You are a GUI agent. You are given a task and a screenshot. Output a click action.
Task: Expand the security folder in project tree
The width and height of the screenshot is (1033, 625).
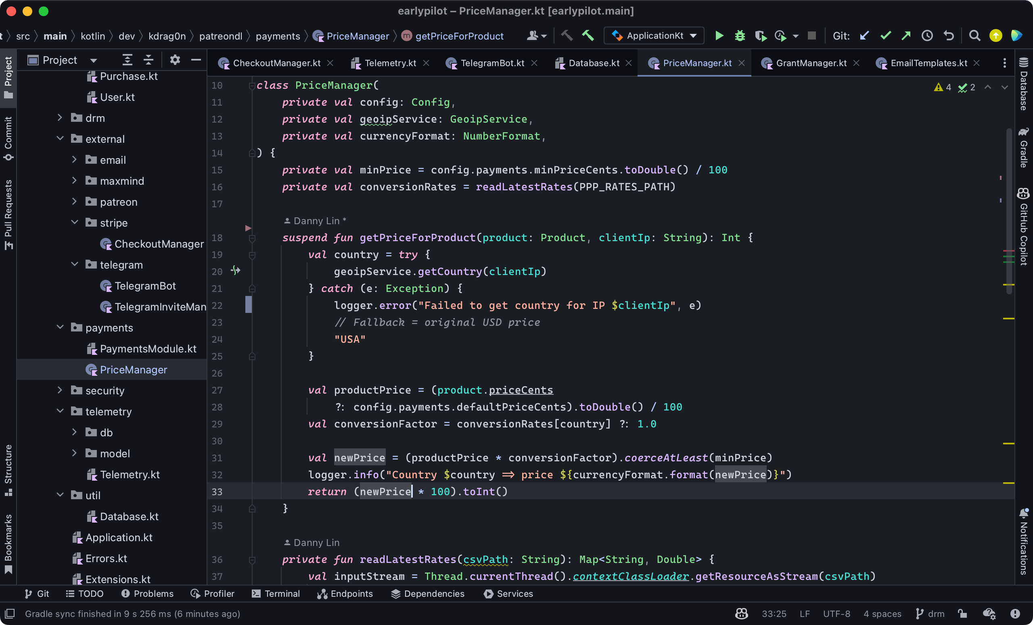pos(60,390)
